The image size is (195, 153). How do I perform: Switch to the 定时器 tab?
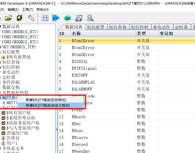(x=181, y=27)
